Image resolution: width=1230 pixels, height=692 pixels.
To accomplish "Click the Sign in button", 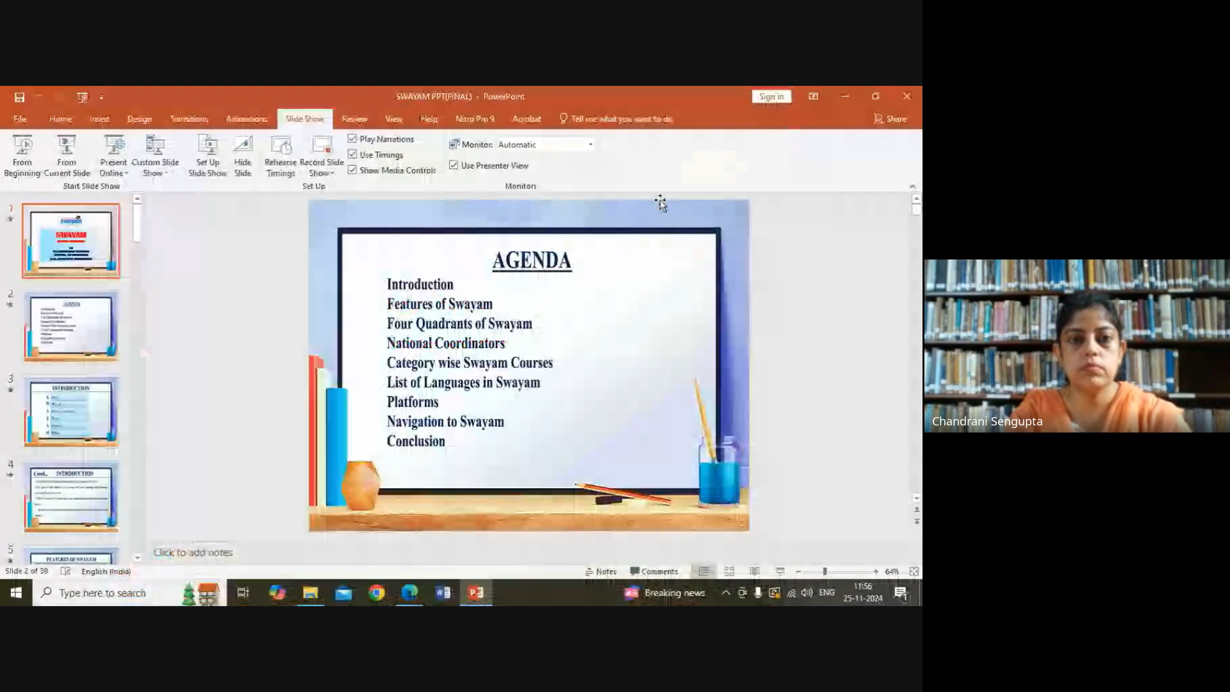I will [x=771, y=97].
